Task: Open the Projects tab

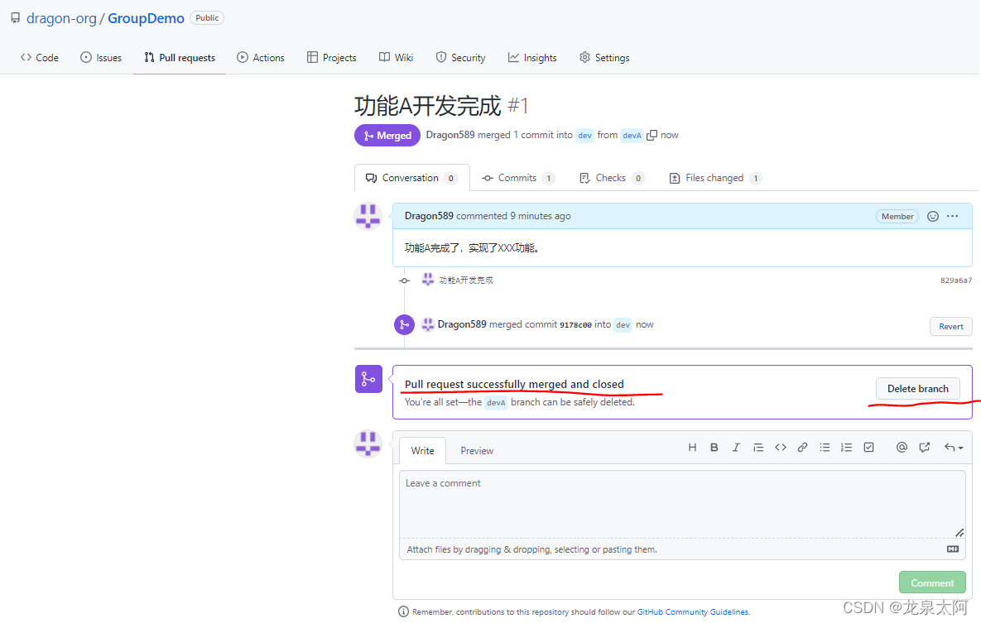Action: tap(332, 58)
